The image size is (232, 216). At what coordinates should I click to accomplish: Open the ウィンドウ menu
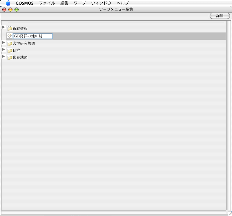point(101,3)
